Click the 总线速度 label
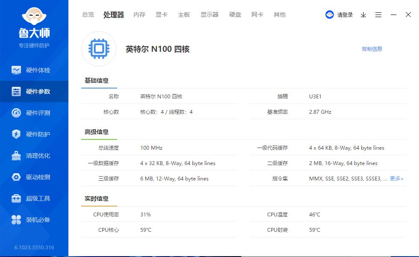 coord(109,148)
